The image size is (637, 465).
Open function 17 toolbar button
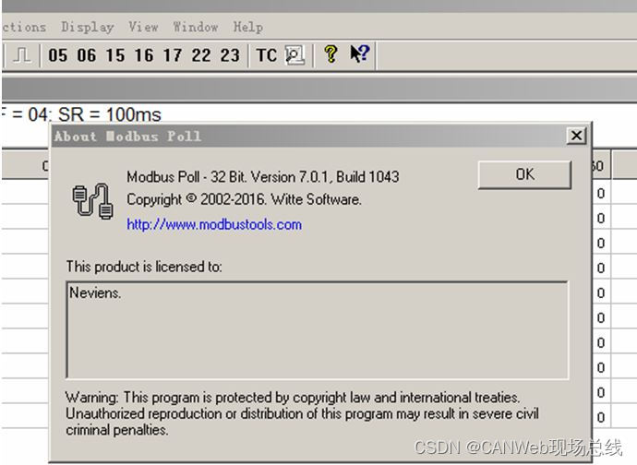tap(173, 55)
